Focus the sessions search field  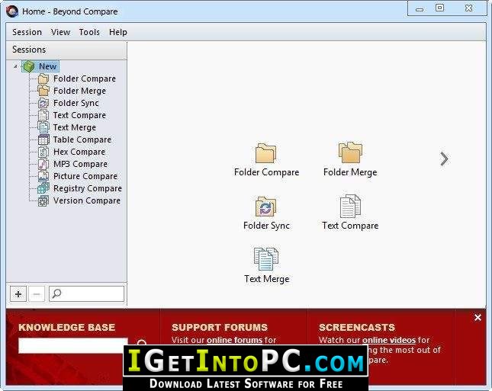(87, 293)
